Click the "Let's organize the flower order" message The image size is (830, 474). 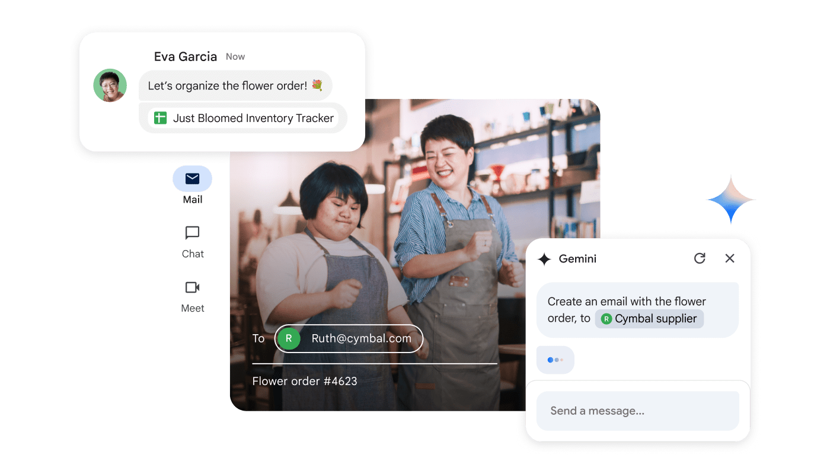coord(235,86)
